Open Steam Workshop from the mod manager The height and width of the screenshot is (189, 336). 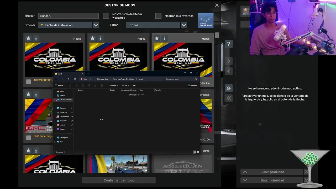(206, 20)
